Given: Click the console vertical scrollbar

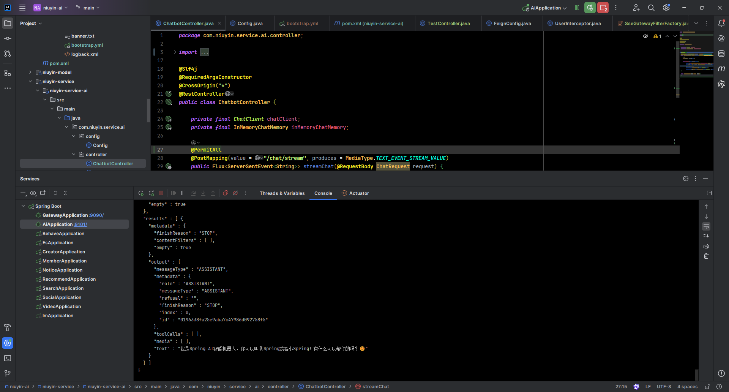Looking at the screenshot, I should tap(696, 375).
